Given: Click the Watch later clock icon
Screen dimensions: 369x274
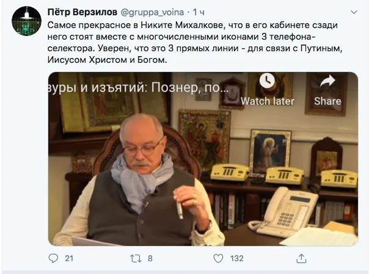Looking at the screenshot, I should click(x=267, y=81).
